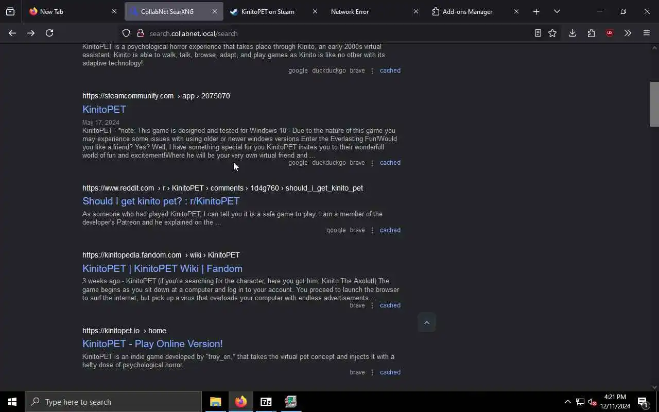This screenshot has width=659, height=412.
Task: Close the Add-ons Manager tab
Action: [516, 11]
